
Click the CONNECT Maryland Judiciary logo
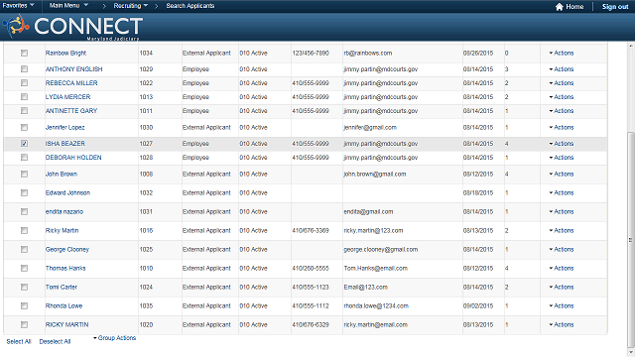coord(72,27)
